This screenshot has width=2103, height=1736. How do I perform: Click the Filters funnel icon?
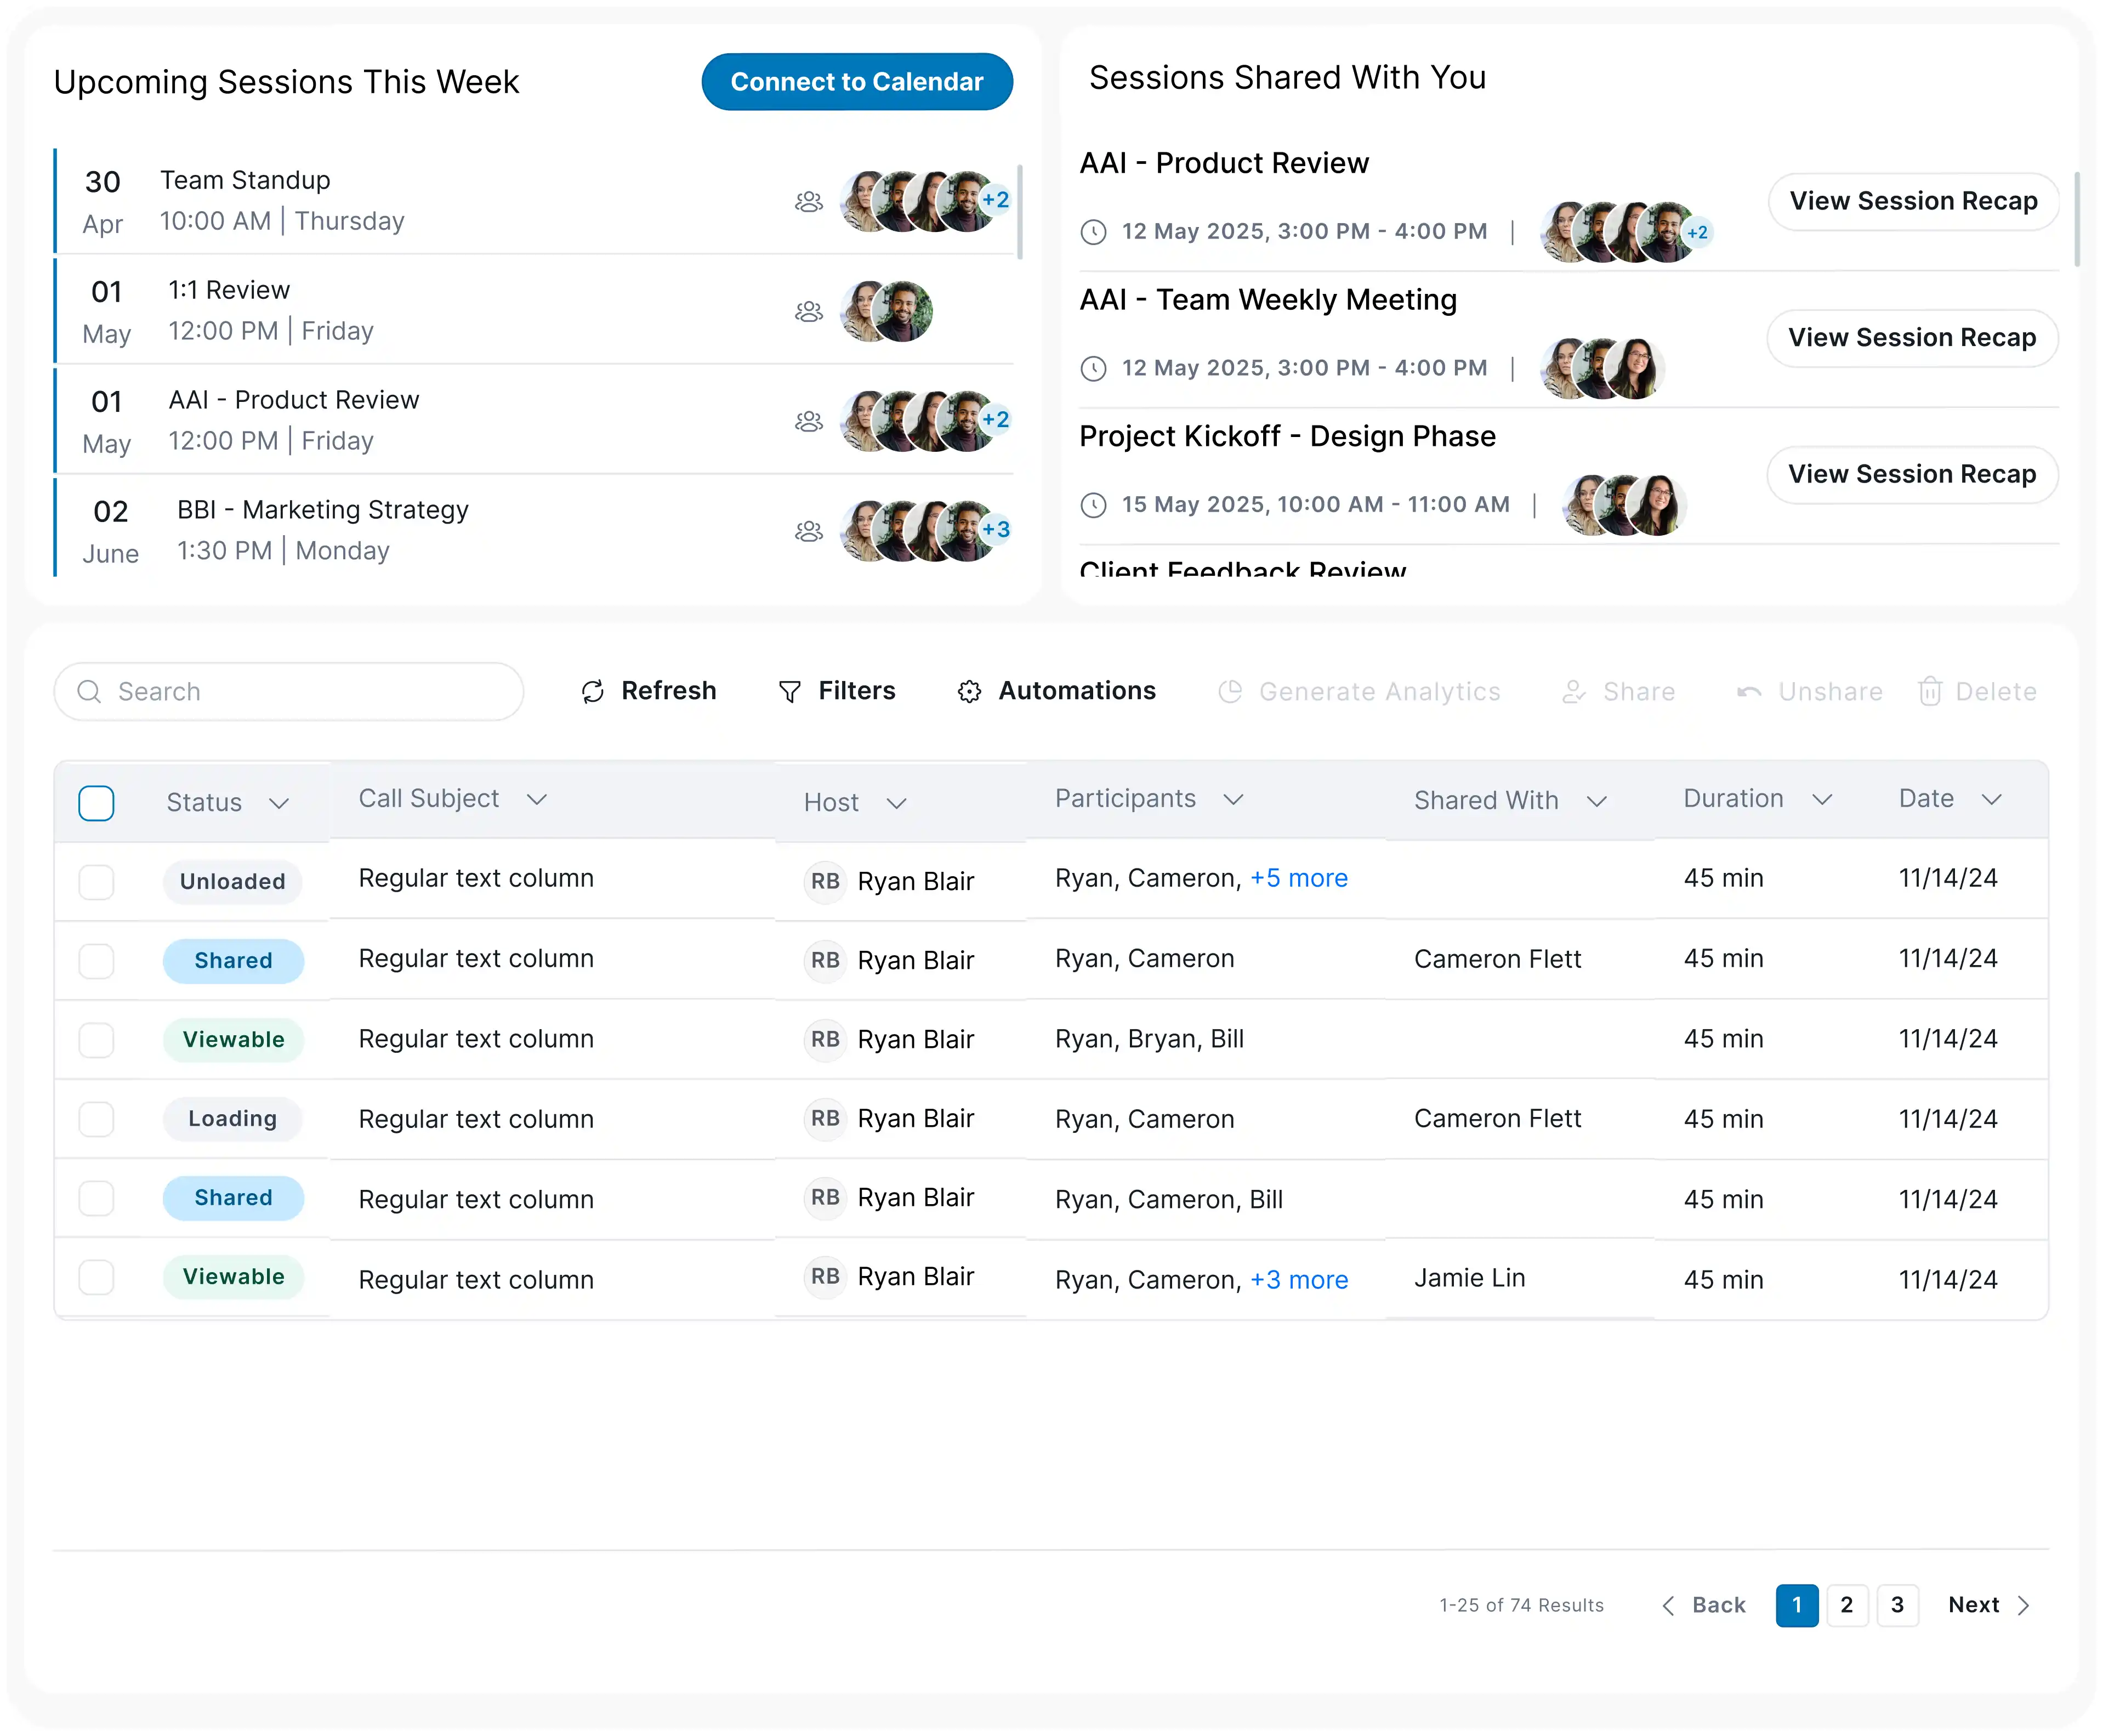point(790,692)
